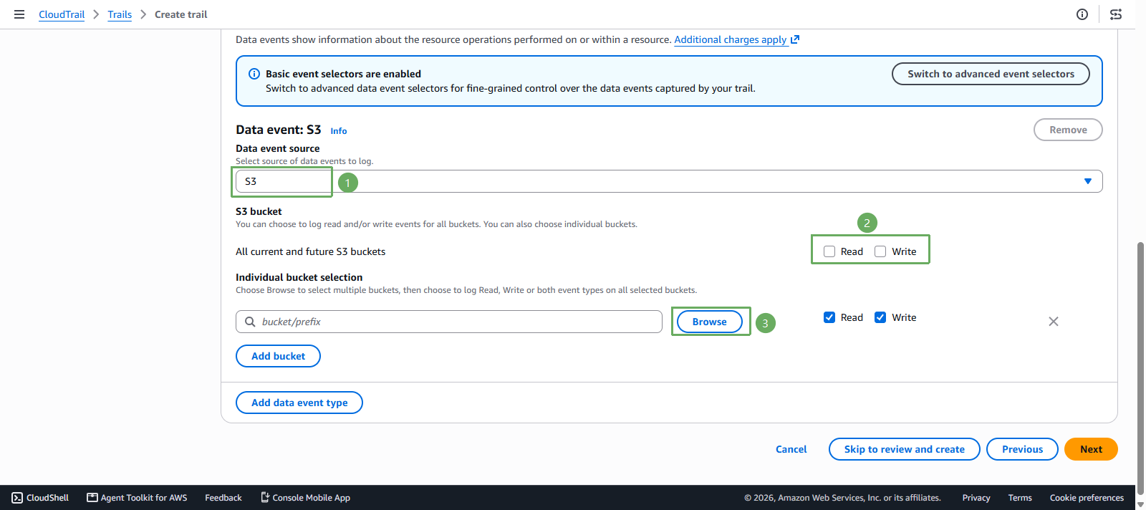1146x510 pixels.
Task: Open Feedback in the footer
Action: tap(223, 498)
